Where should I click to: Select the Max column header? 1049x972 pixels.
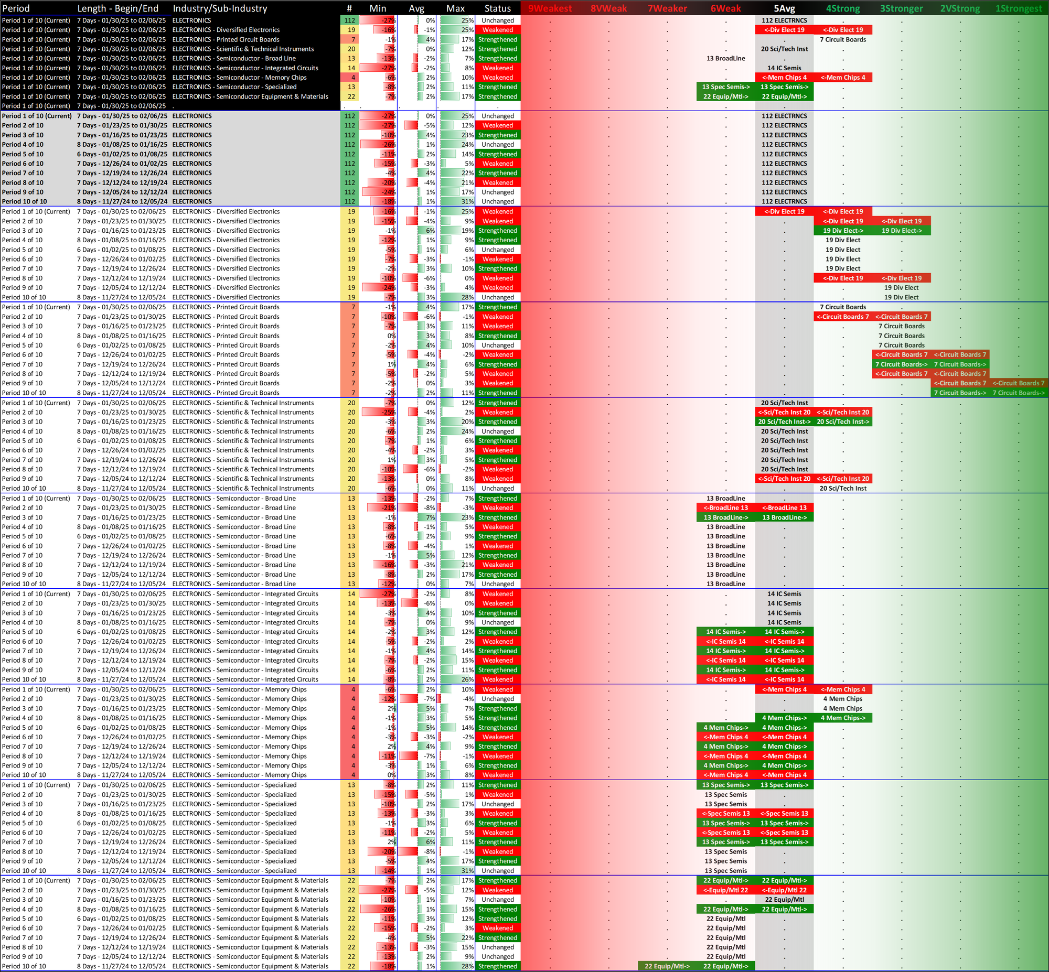tap(455, 8)
